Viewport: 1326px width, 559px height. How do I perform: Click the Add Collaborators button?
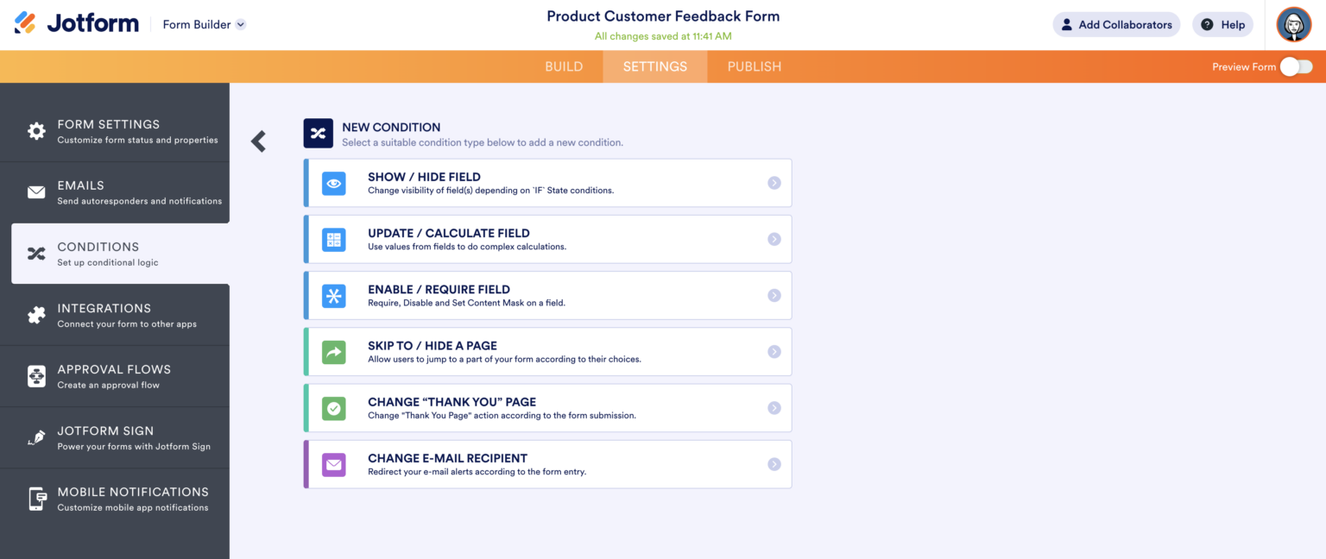[x=1116, y=24]
